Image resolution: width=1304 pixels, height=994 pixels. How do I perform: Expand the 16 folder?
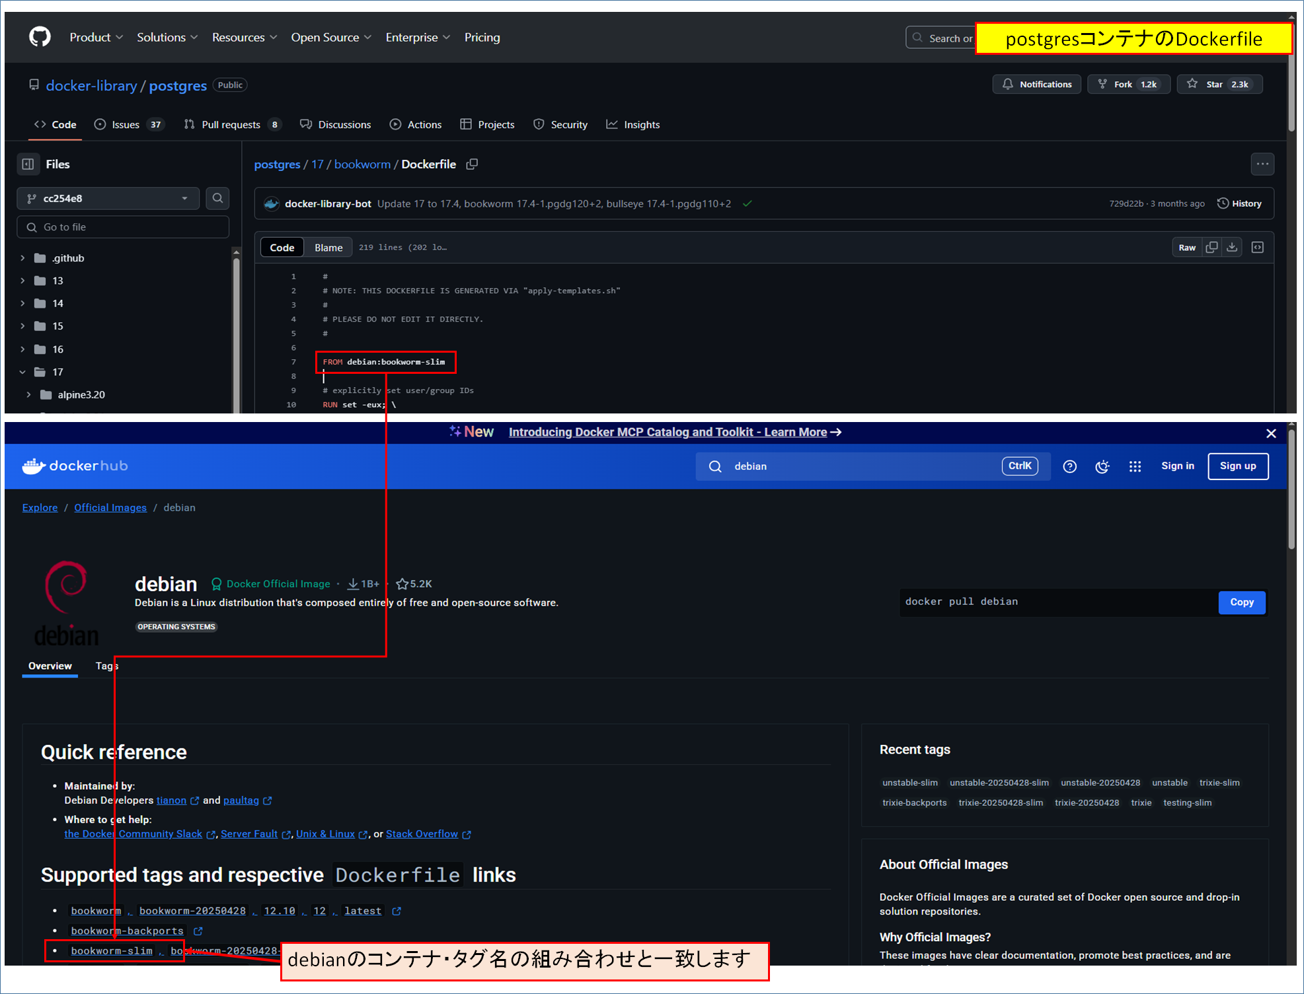[x=23, y=349]
